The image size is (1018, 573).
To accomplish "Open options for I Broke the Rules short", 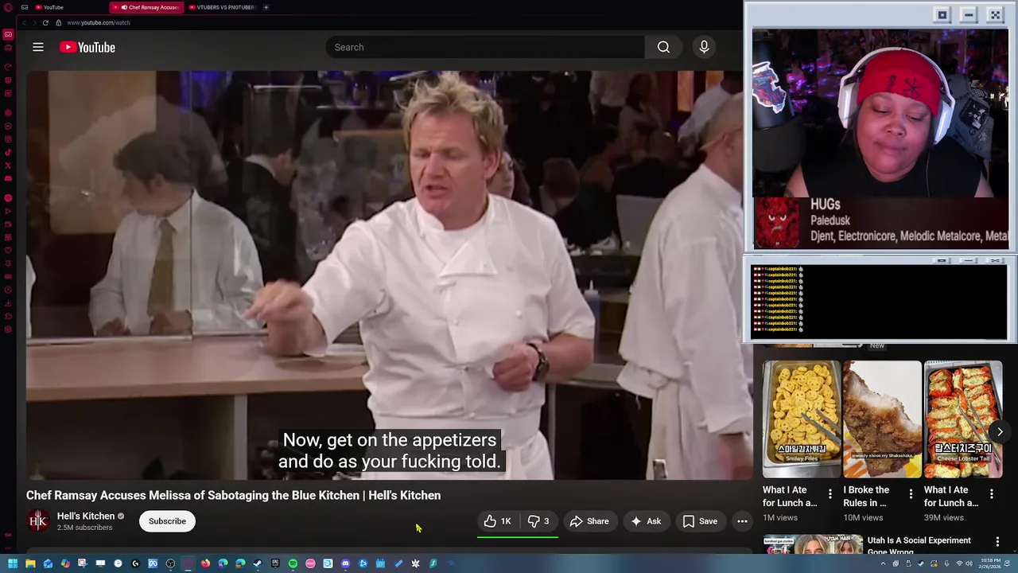I will coord(911,494).
